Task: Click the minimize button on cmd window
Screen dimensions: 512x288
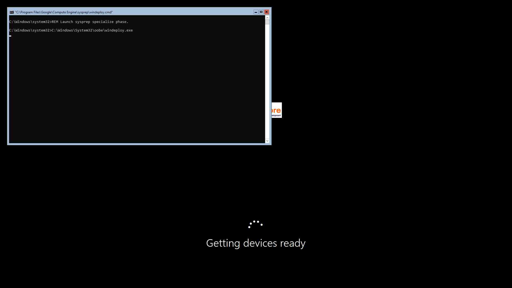Action: click(255, 12)
